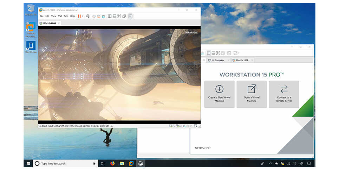Take a snapshot of the Win10-1803 VM
This screenshot has height=170, width=339.
(x=94, y=16)
